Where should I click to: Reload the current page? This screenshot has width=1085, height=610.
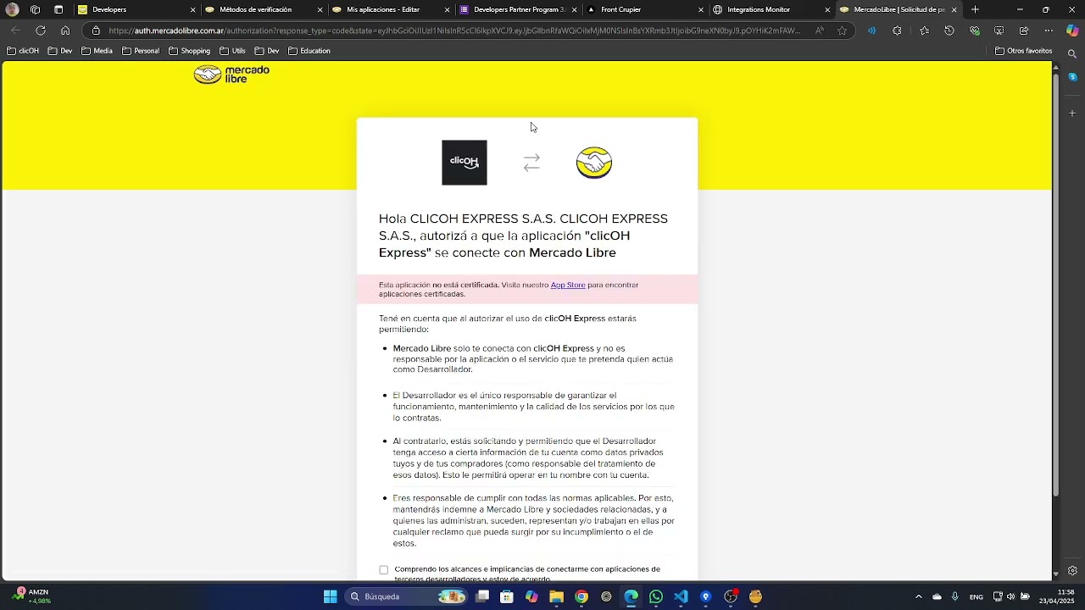point(40,30)
